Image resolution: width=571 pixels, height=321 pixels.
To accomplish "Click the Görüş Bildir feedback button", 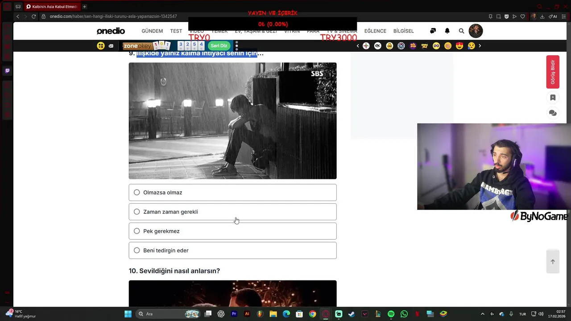I will [x=553, y=72].
